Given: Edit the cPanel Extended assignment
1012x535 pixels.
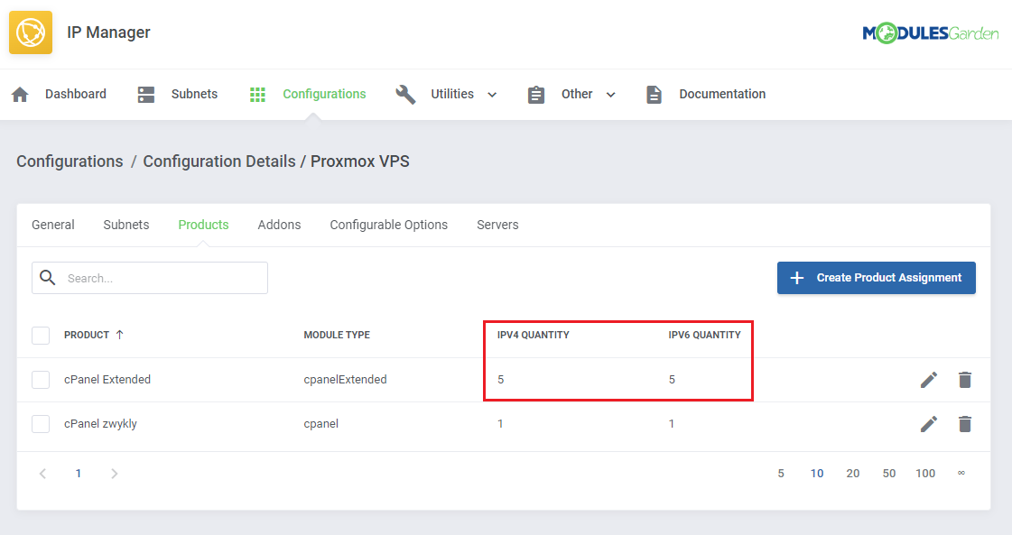Looking at the screenshot, I should tap(929, 380).
